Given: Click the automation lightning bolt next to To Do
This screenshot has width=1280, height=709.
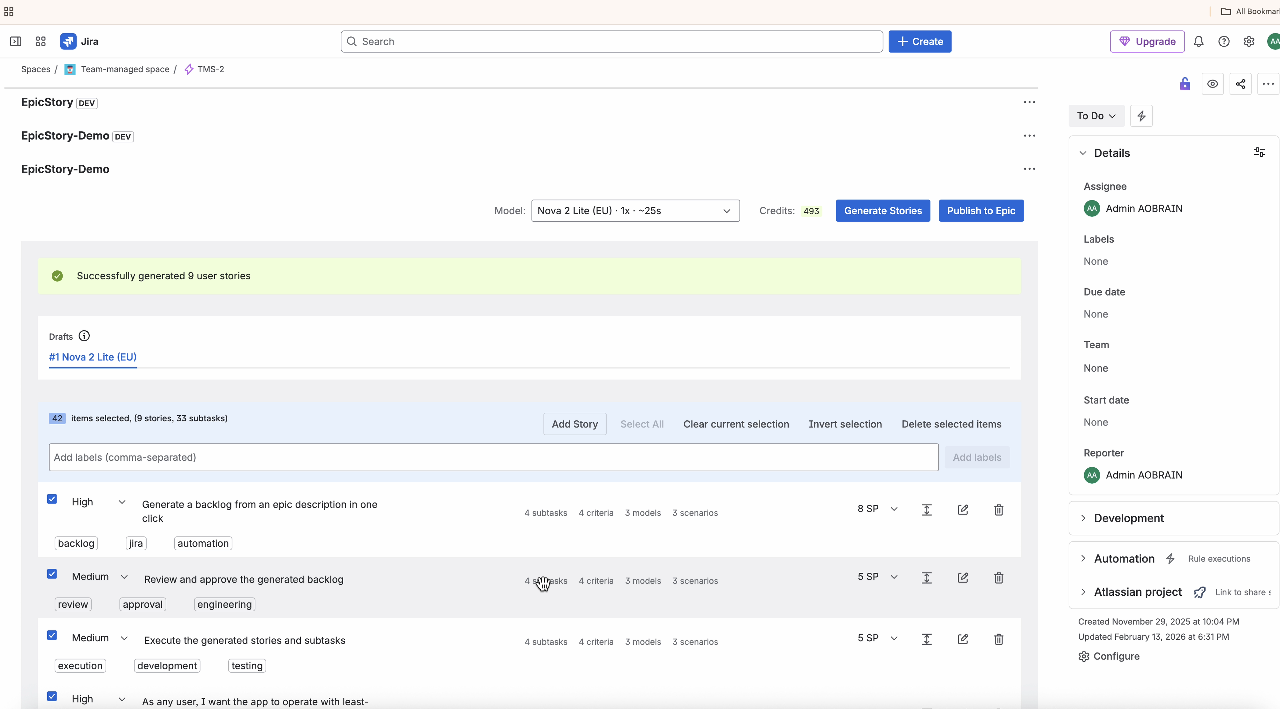Looking at the screenshot, I should pyautogui.click(x=1141, y=116).
